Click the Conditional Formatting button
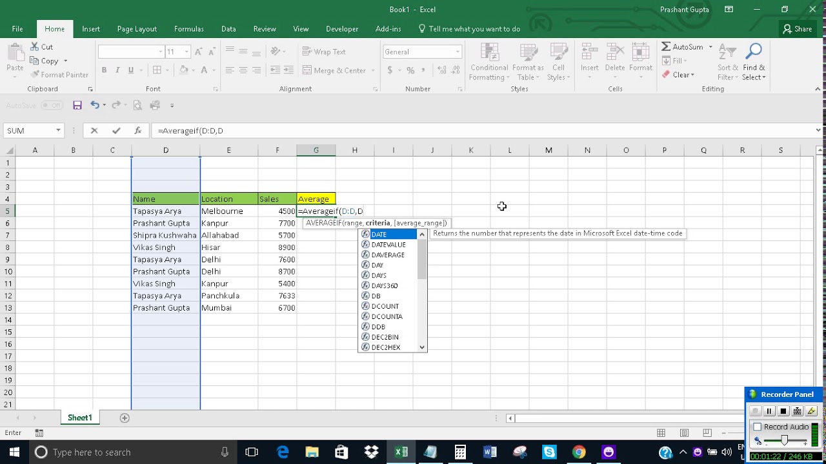 (489, 62)
